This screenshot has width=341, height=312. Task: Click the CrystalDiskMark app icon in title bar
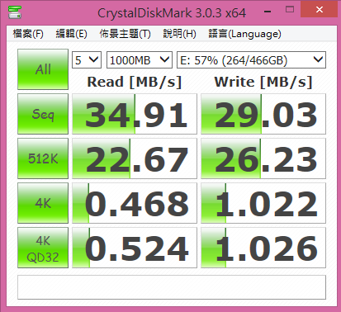pos(15,12)
